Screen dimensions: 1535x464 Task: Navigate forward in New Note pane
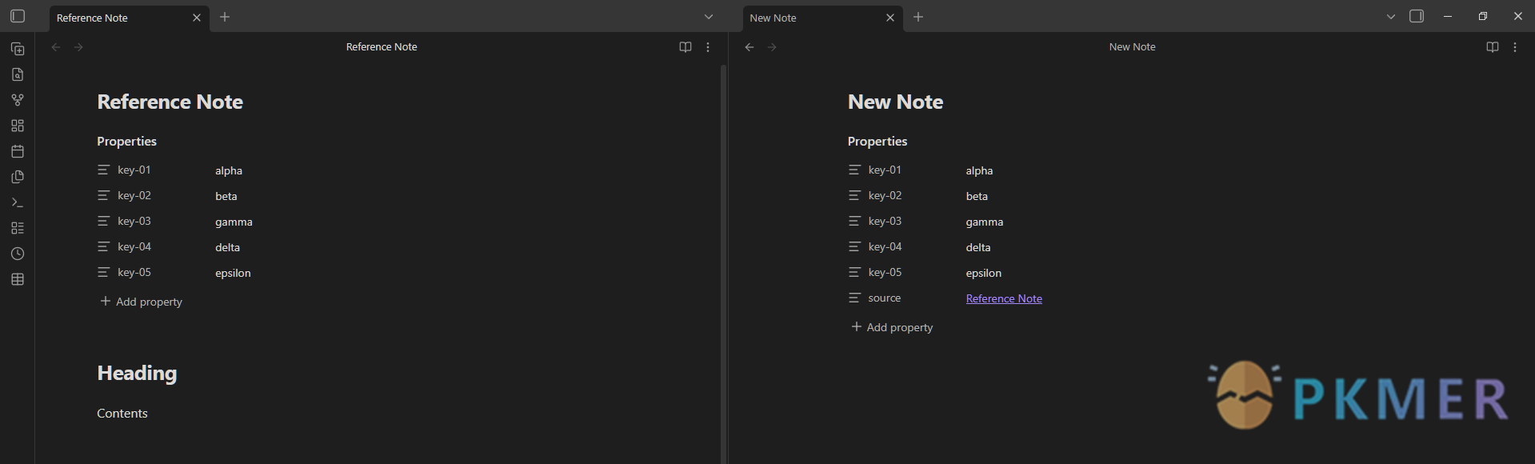point(772,47)
